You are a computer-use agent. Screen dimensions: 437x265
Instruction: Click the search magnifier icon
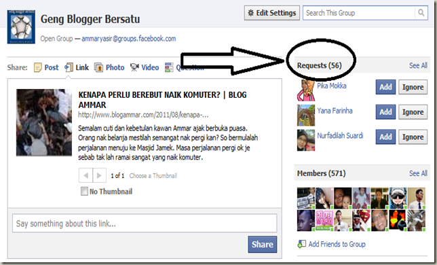pos(421,12)
